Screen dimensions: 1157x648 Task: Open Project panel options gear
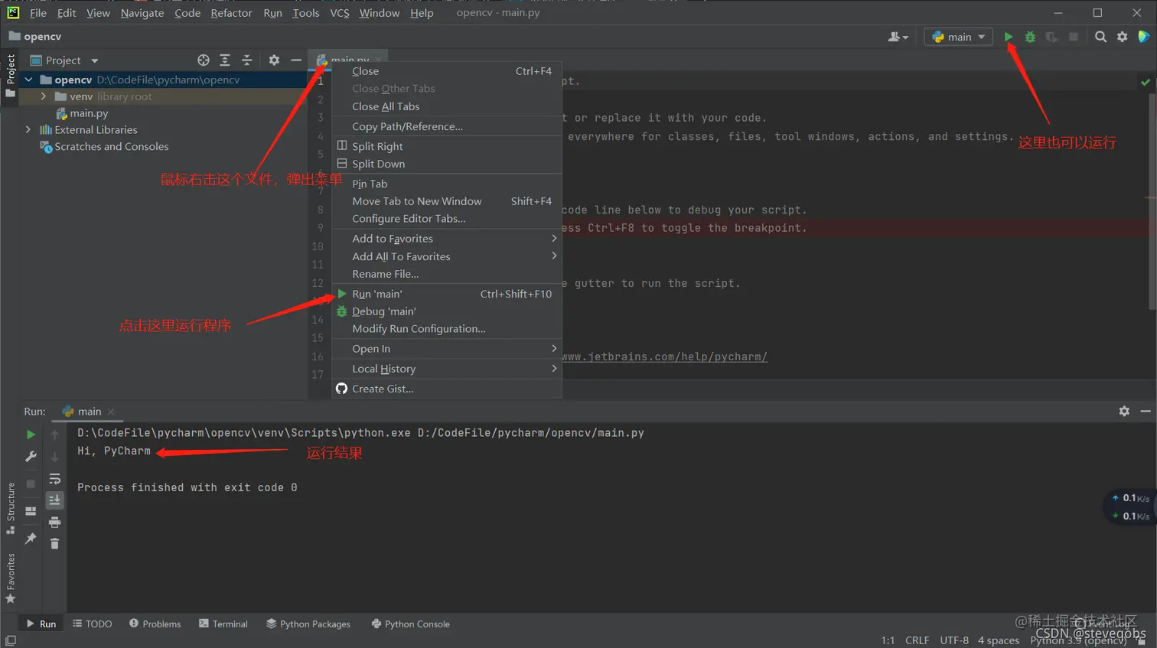point(274,60)
